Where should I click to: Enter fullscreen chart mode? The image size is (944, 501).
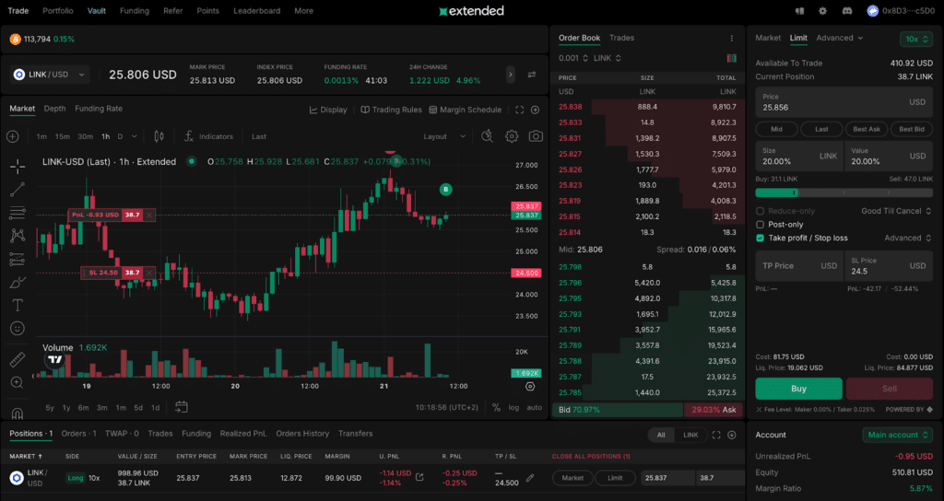(520, 111)
